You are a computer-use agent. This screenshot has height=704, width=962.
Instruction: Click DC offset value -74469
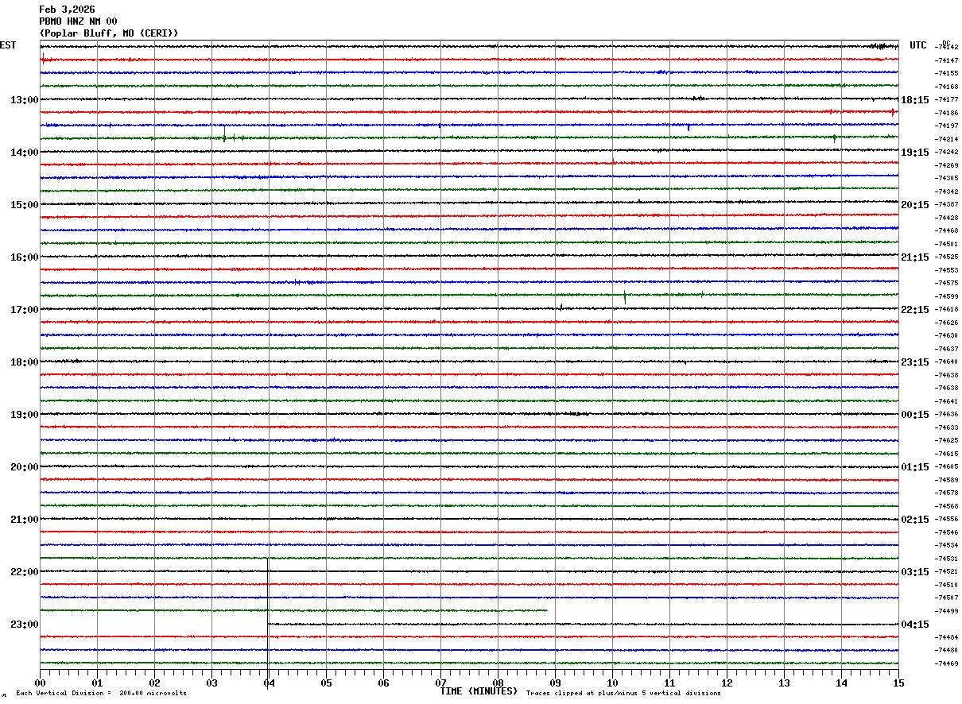pyautogui.click(x=947, y=663)
